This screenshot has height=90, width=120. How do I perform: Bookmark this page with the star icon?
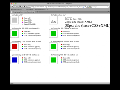point(84,7)
